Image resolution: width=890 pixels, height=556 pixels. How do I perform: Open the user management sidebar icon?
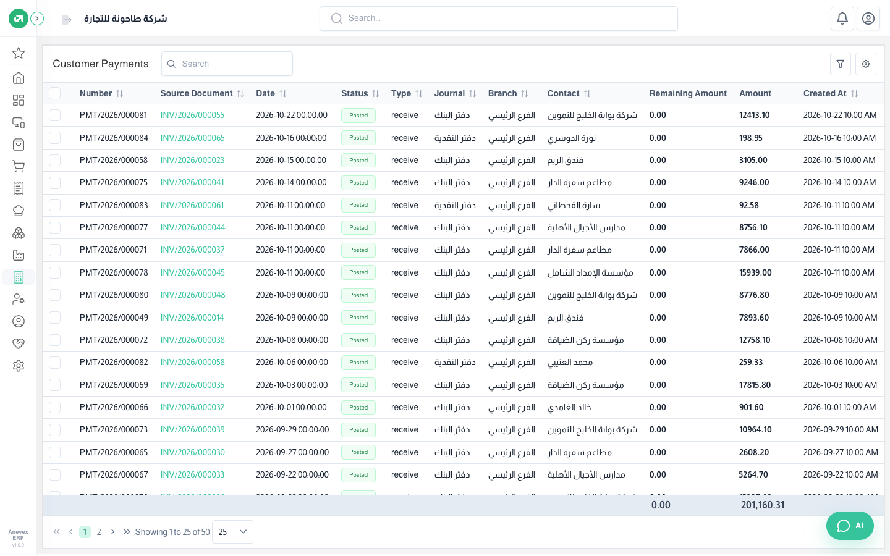(19, 299)
